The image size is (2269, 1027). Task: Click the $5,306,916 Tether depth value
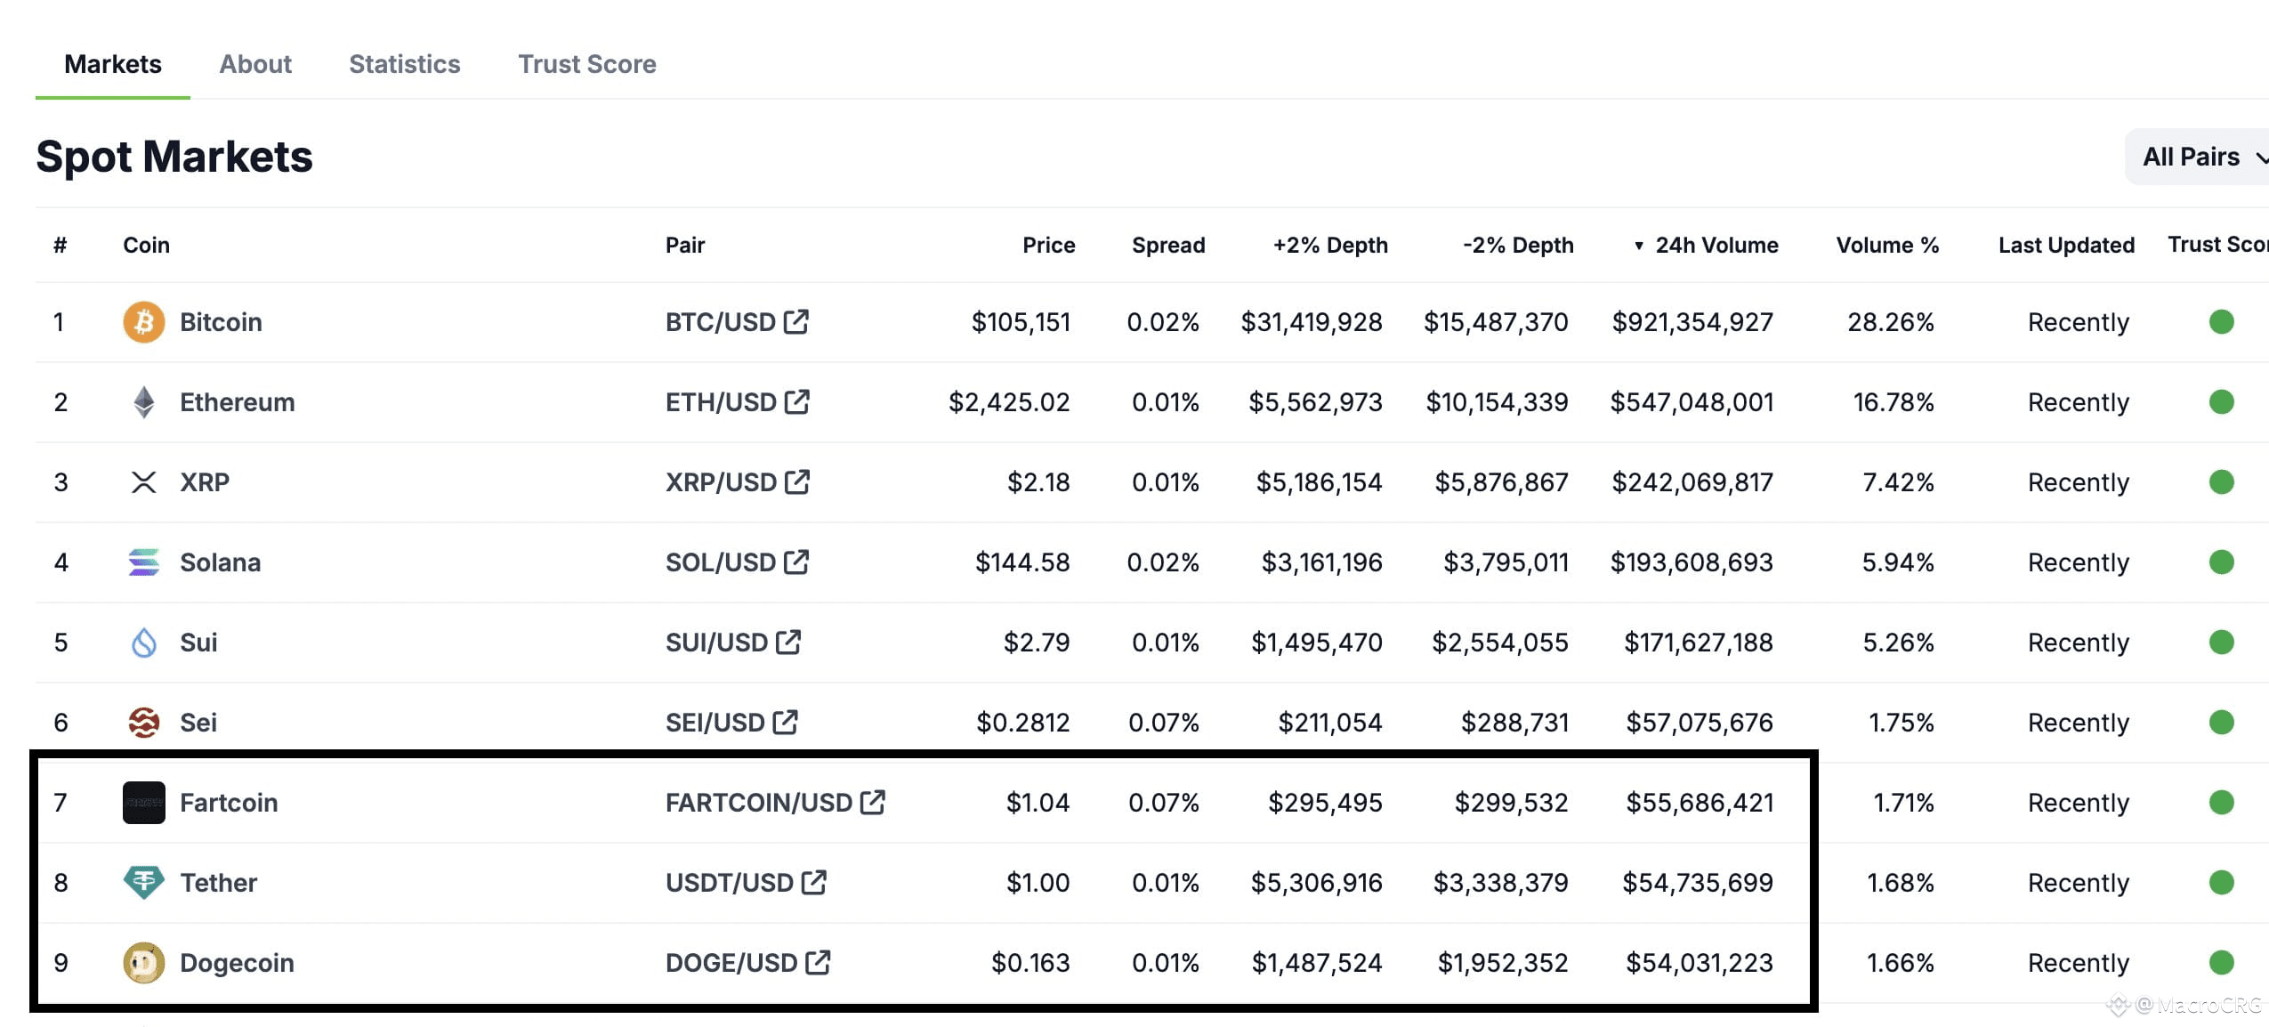(1316, 883)
